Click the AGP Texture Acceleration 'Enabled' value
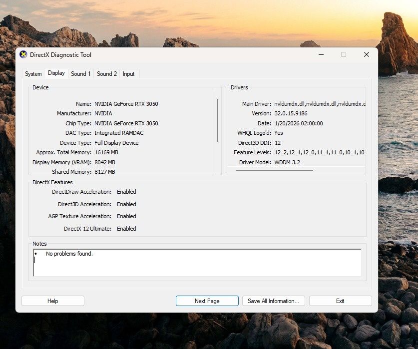 coord(126,216)
